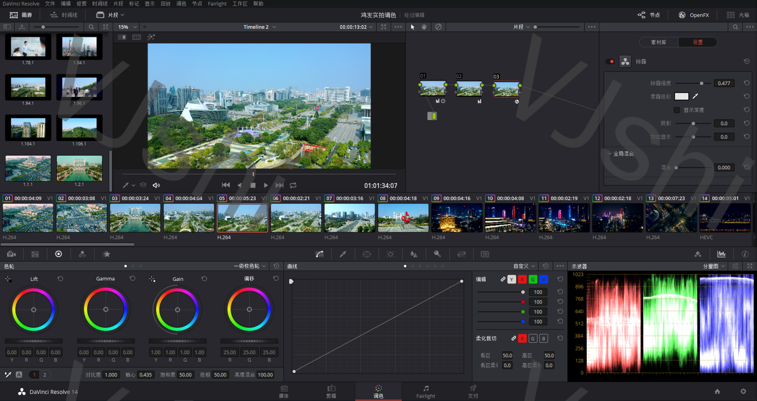757x401 pixels.
Task: Click the Lift black point picker crosshair
Action: (x=8, y=279)
